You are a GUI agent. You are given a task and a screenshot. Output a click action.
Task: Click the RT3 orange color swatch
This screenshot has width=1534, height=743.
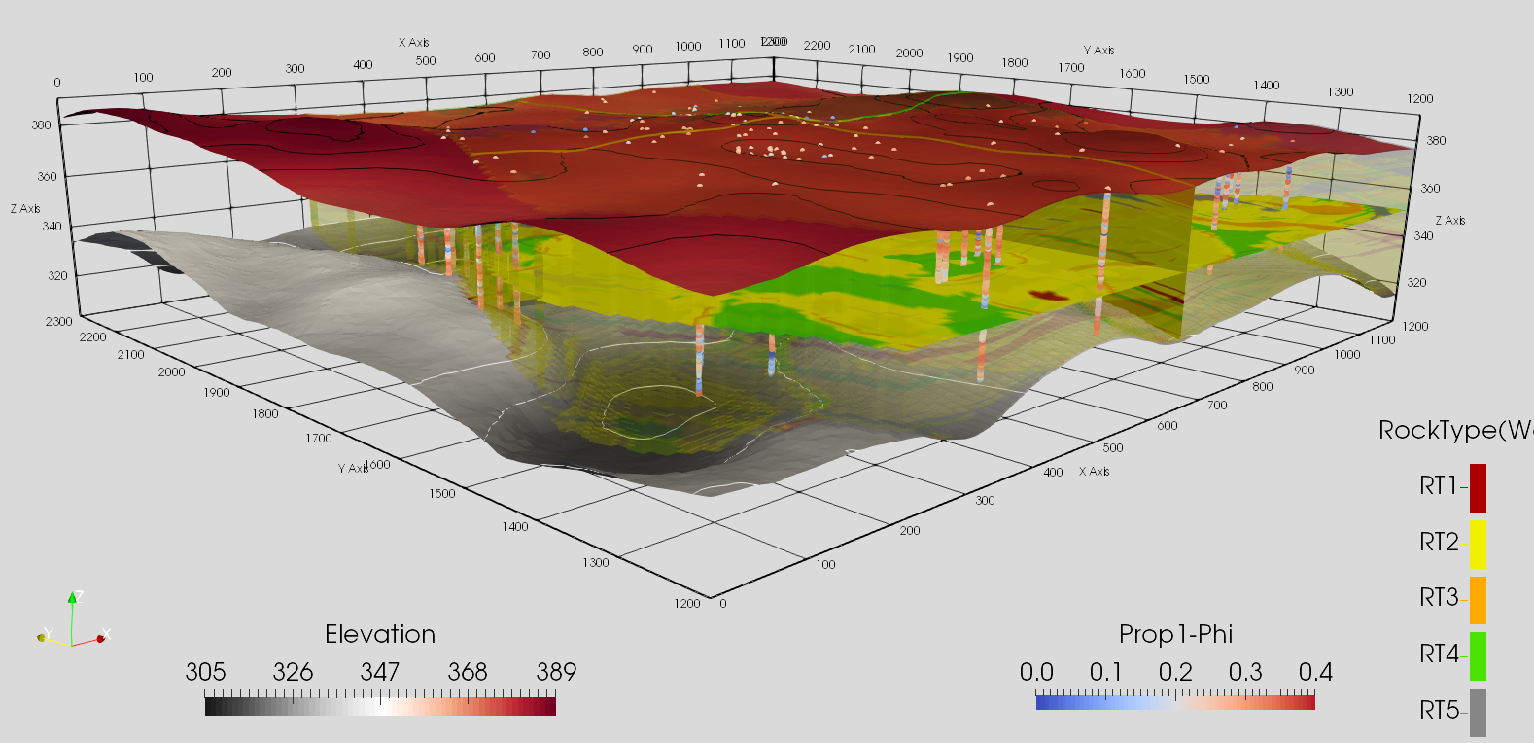pos(1478,600)
